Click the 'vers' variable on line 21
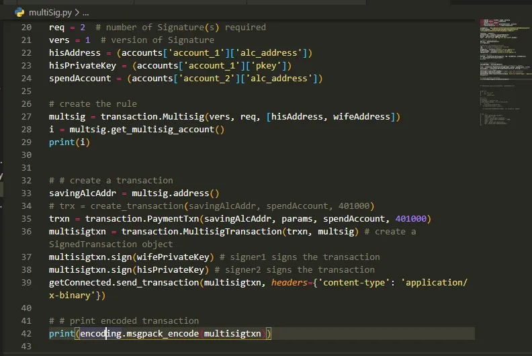Viewport: 532px width, 356px height. coord(59,40)
